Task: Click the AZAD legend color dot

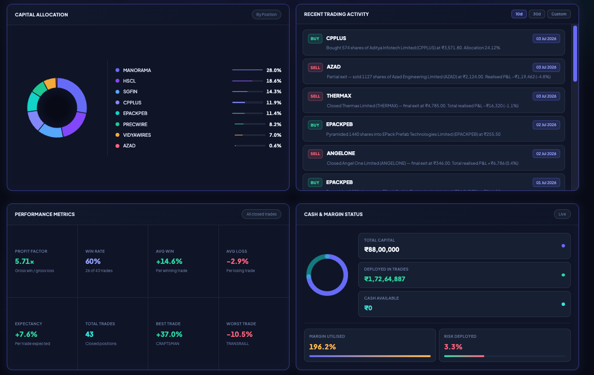Action: [x=117, y=145]
